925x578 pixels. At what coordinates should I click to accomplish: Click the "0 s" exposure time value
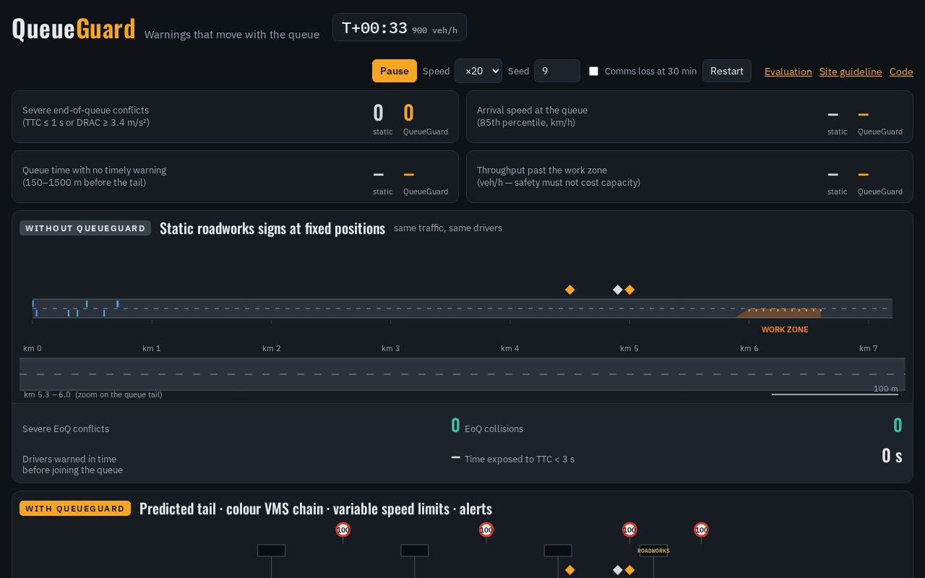pyautogui.click(x=892, y=455)
